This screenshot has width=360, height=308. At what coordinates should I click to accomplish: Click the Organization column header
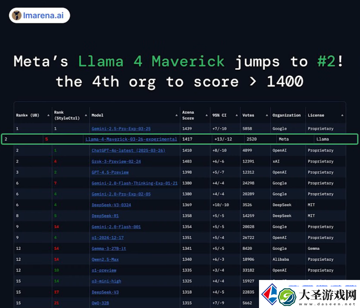[x=287, y=115]
